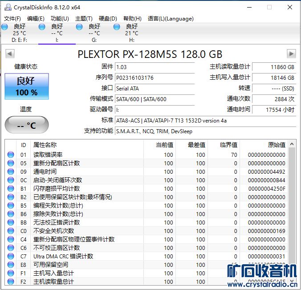This screenshot has width=301, height=290.
Task: Click status icon for B2 已使用保留区块计数
Action: pyautogui.click(x=11, y=197)
